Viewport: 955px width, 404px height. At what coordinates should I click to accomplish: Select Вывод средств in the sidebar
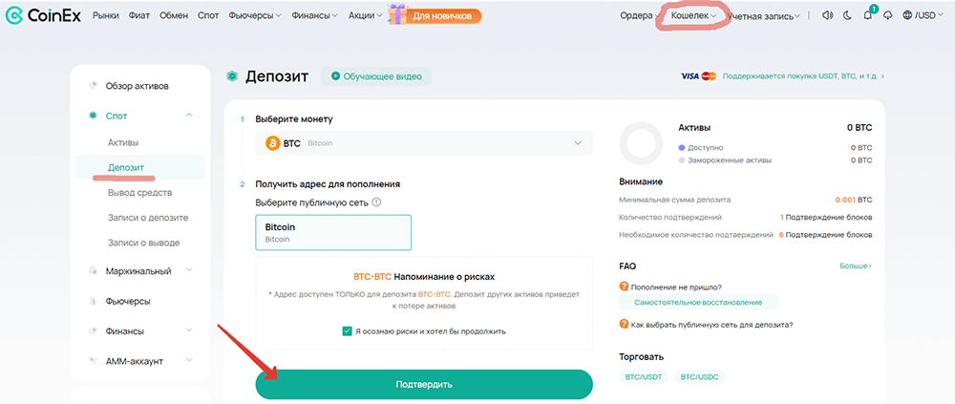139,193
